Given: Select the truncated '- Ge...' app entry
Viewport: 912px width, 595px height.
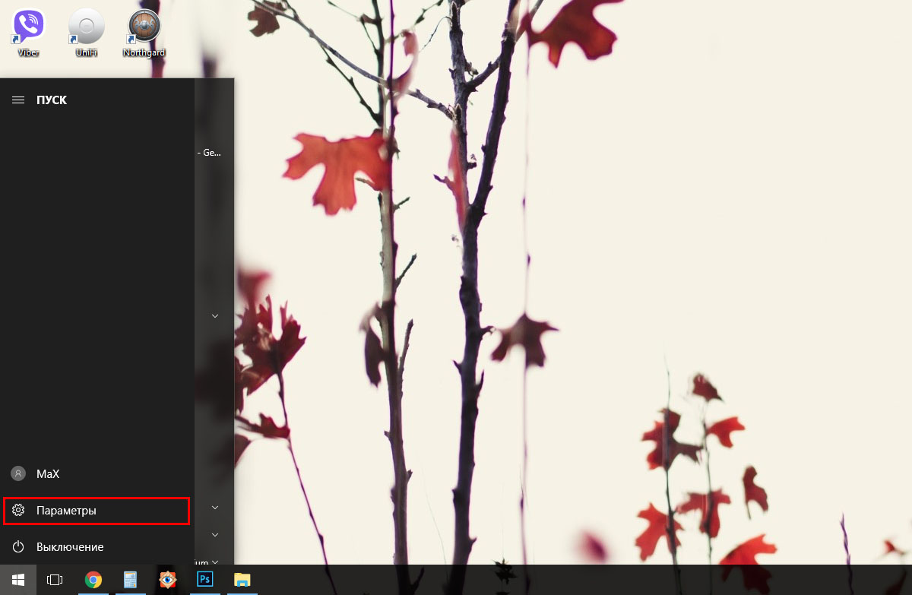Looking at the screenshot, I should click(x=209, y=152).
